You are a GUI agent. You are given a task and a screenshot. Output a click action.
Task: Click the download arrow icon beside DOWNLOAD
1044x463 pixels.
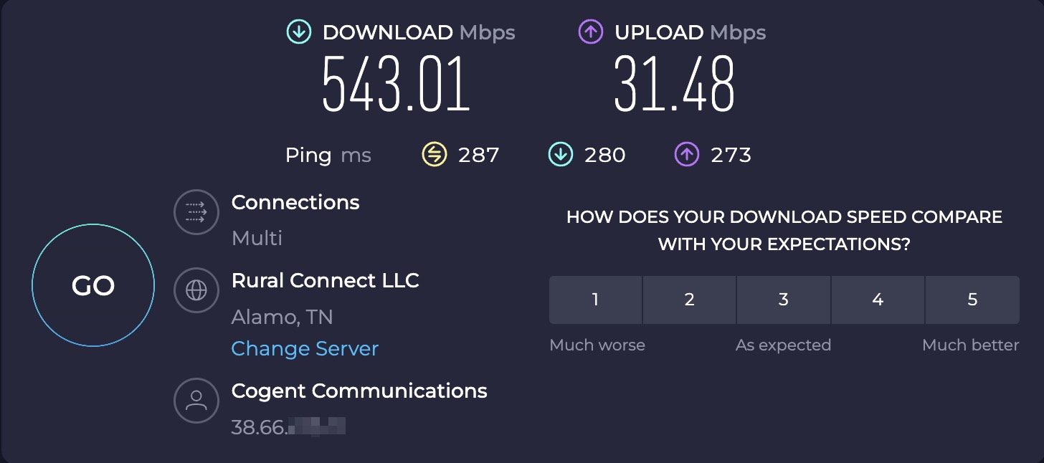click(298, 32)
